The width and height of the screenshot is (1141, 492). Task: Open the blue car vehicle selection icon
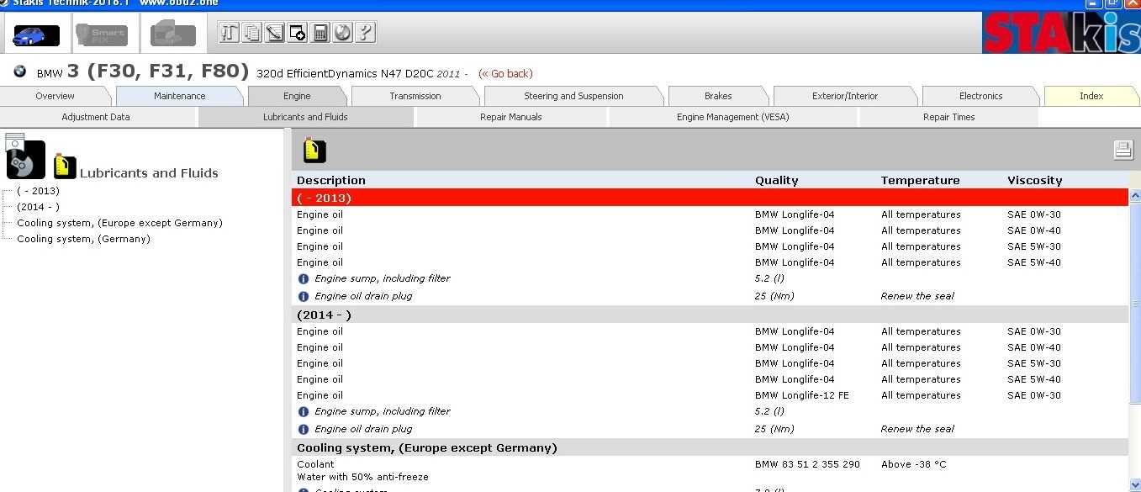(36, 34)
